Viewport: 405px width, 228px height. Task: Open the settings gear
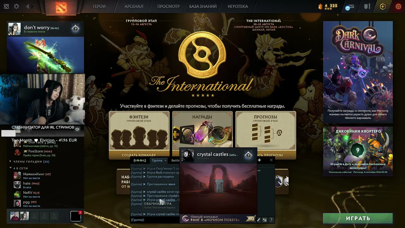(x=16, y=6)
